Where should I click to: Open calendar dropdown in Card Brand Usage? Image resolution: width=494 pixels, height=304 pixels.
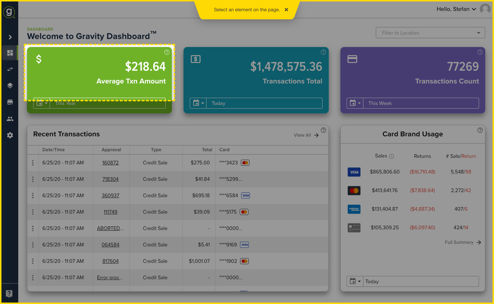(355, 281)
